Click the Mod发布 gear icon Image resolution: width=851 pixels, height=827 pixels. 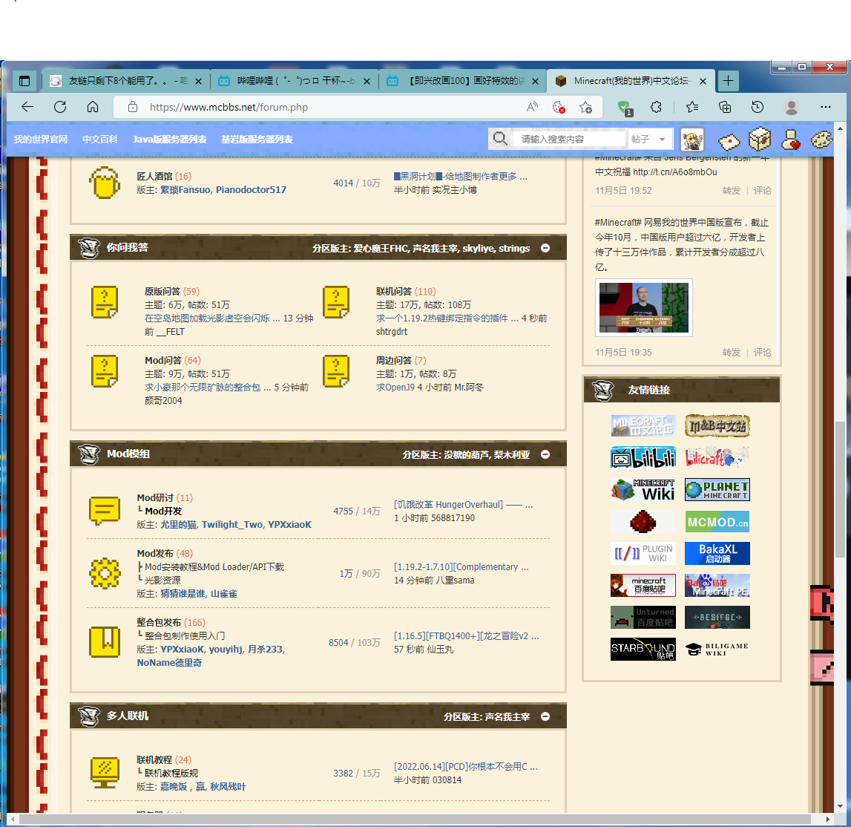[105, 573]
